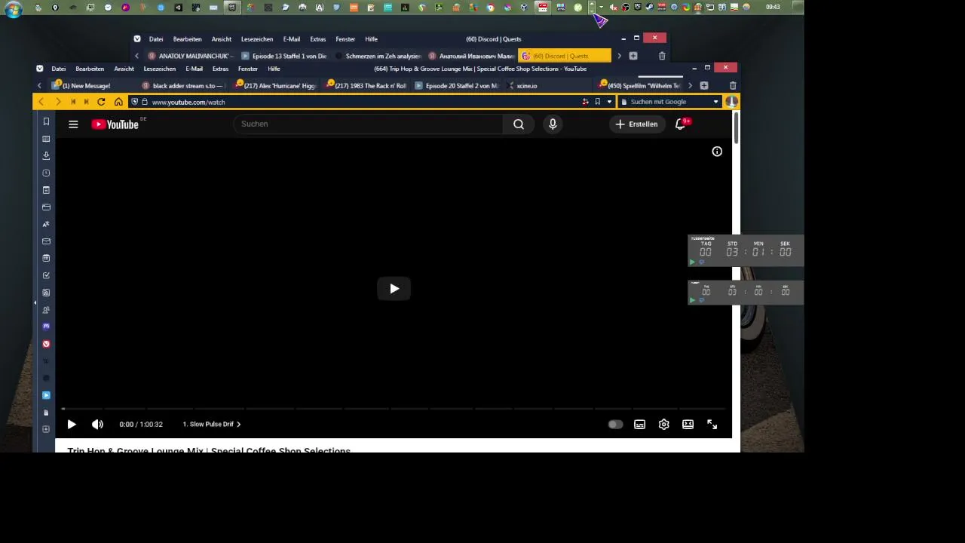Expand chapter '1. Slow Pulse Drif'
965x543 pixels.
click(x=212, y=425)
